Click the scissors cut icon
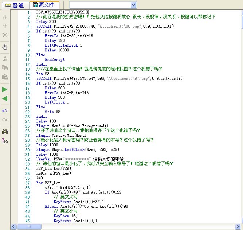This screenshot has width=243, height=230. point(5,59)
